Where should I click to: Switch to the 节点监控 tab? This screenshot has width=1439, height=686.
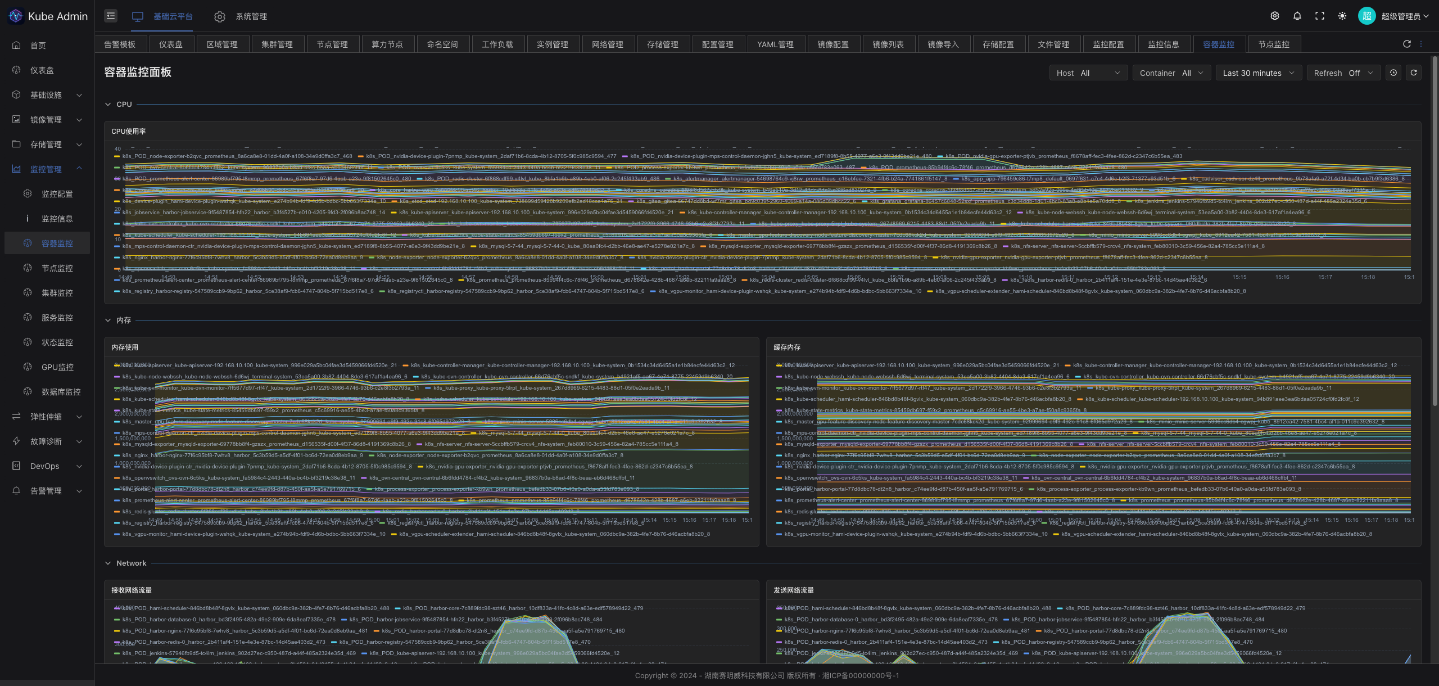(1274, 44)
